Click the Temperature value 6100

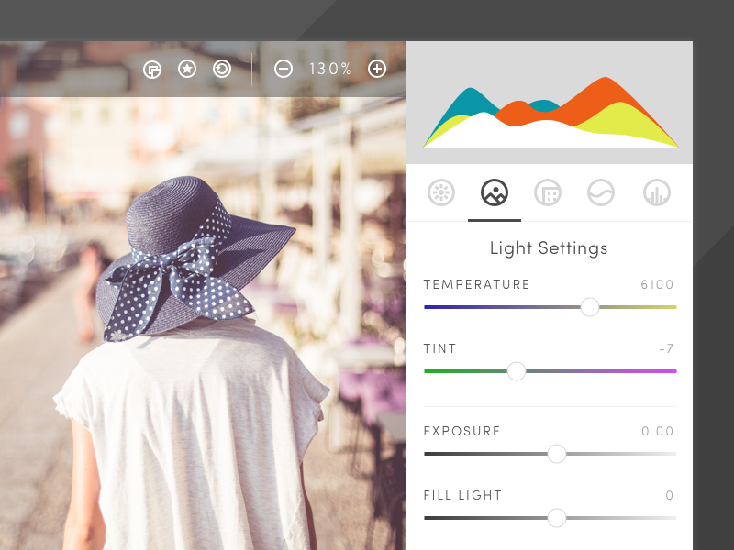tap(657, 284)
